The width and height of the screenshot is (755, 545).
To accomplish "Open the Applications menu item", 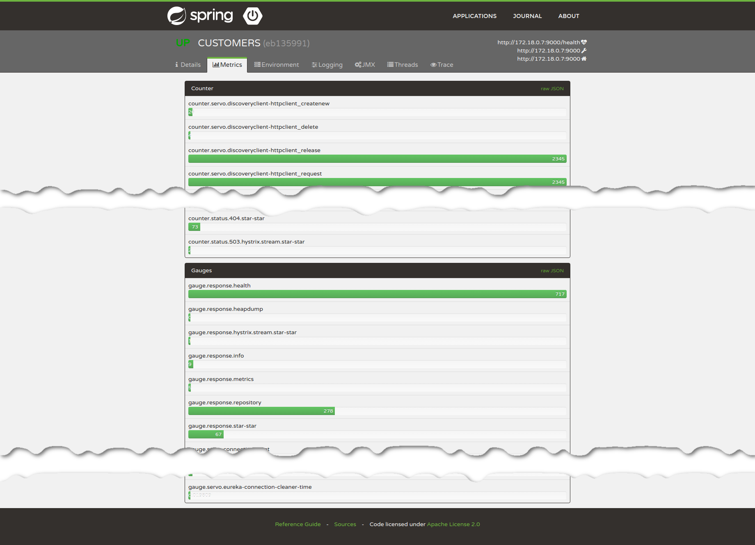I will (x=474, y=16).
